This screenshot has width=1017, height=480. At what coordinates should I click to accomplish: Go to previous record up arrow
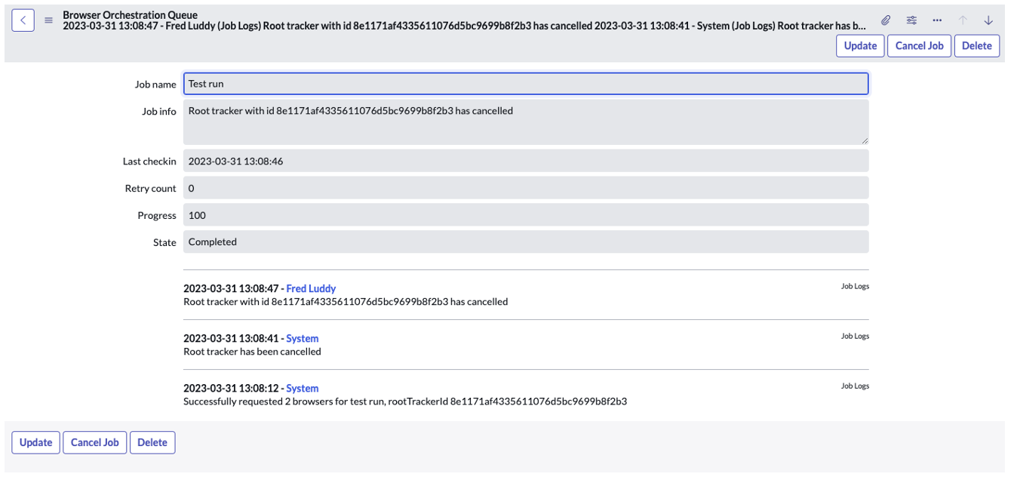(963, 20)
